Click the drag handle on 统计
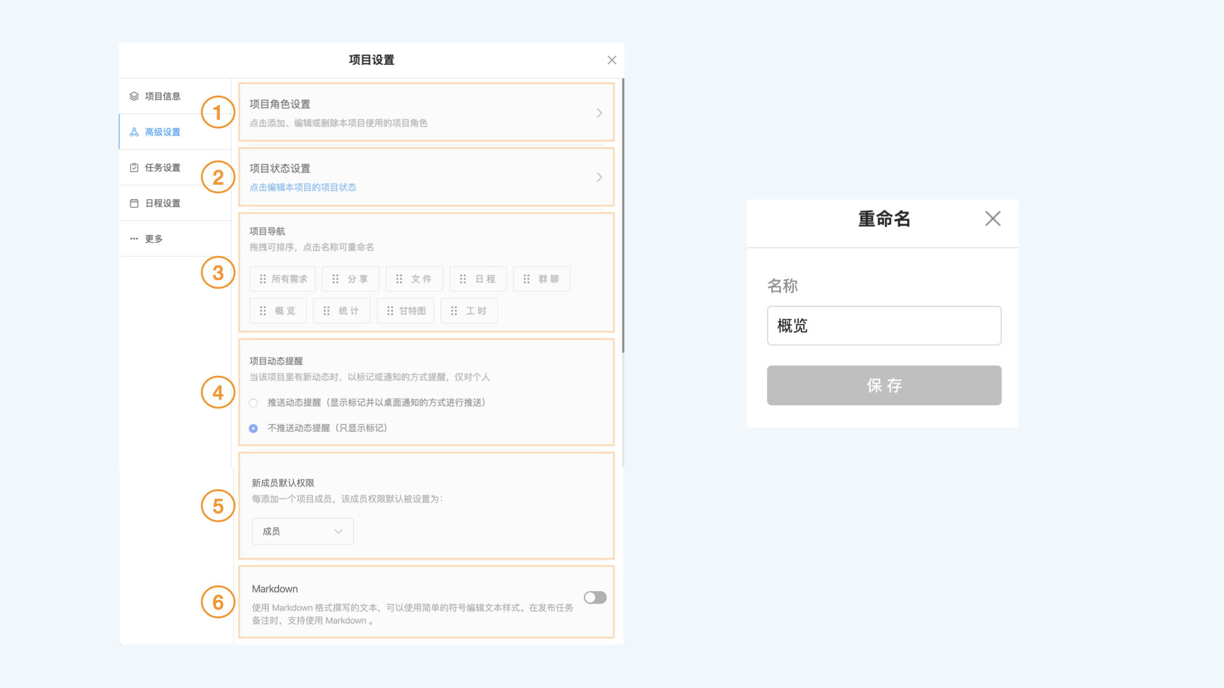Image resolution: width=1224 pixels, height=688 pixels. 326,311
